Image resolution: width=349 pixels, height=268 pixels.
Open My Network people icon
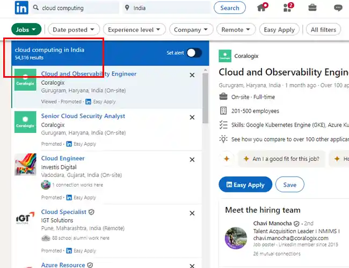(289, 8)
